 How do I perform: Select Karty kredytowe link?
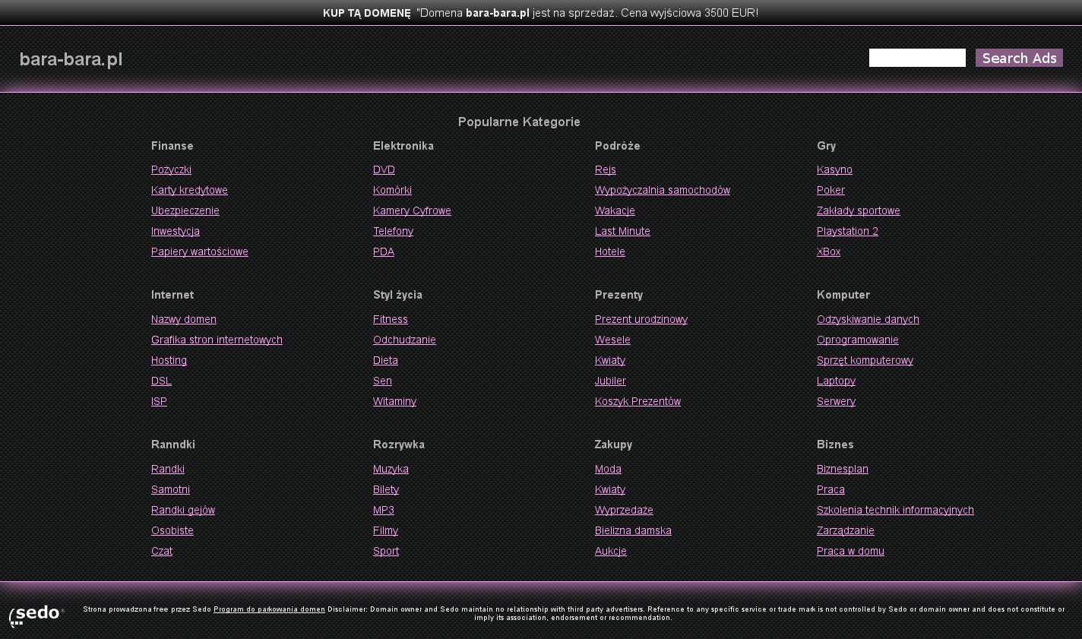pyautogui.click(x=189, y=190)
